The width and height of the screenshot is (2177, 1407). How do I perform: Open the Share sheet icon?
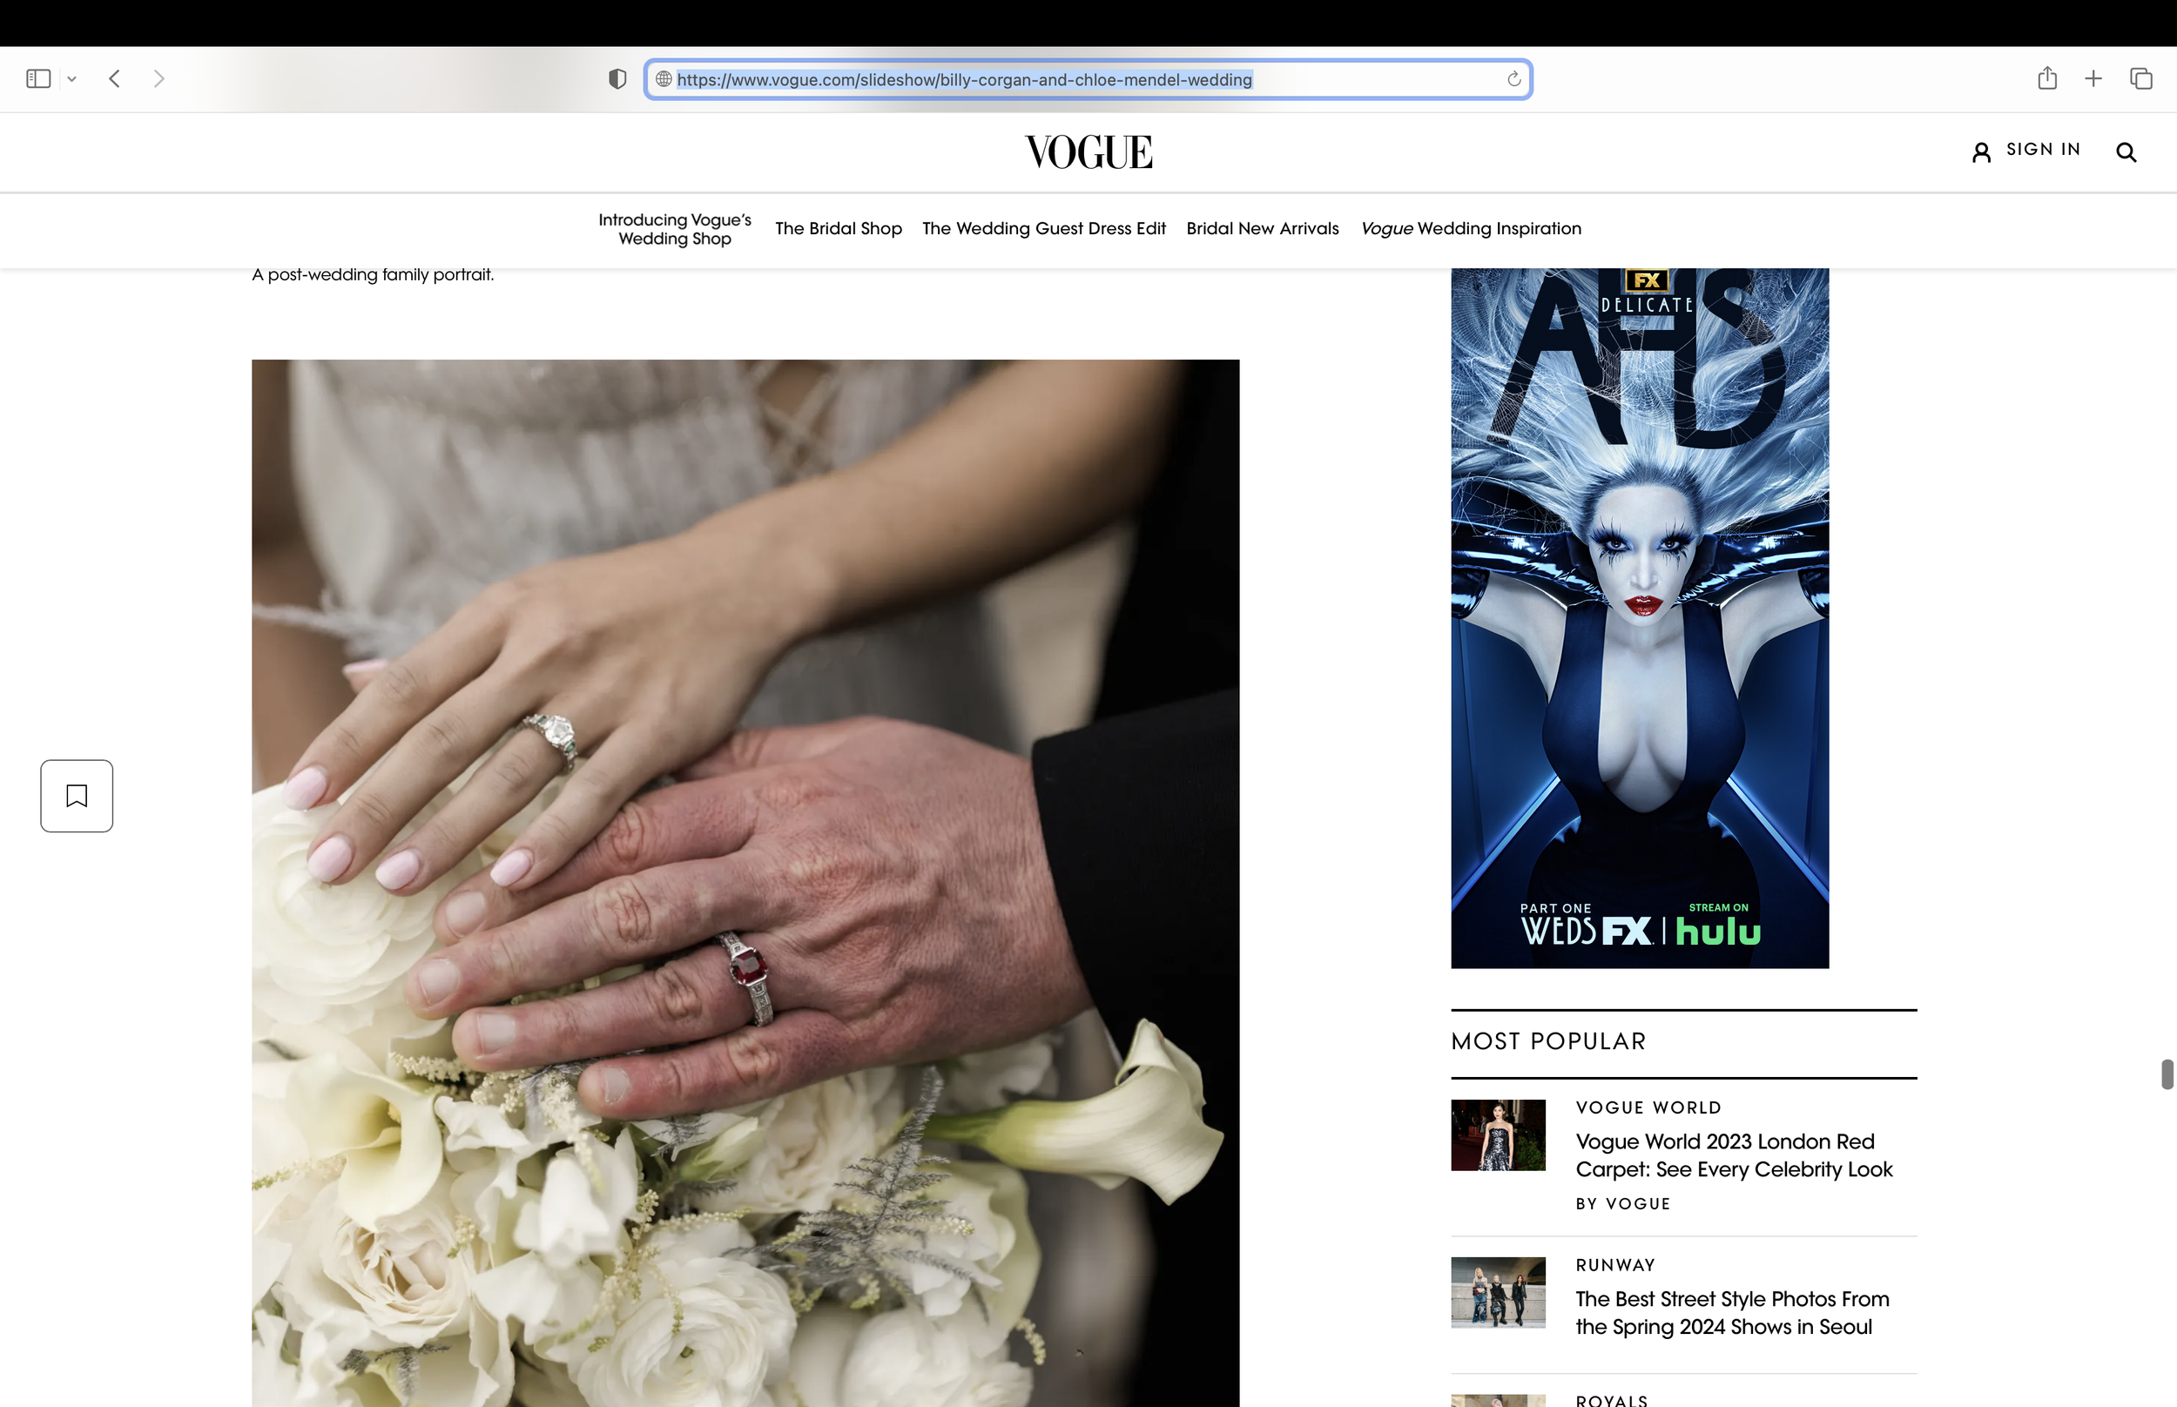[x=2047, y=77]
